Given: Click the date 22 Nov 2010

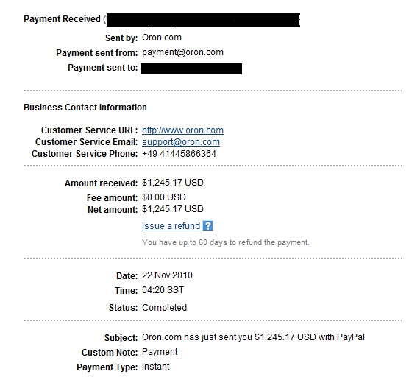Looking at the screenshot, I should pos(167,275).
